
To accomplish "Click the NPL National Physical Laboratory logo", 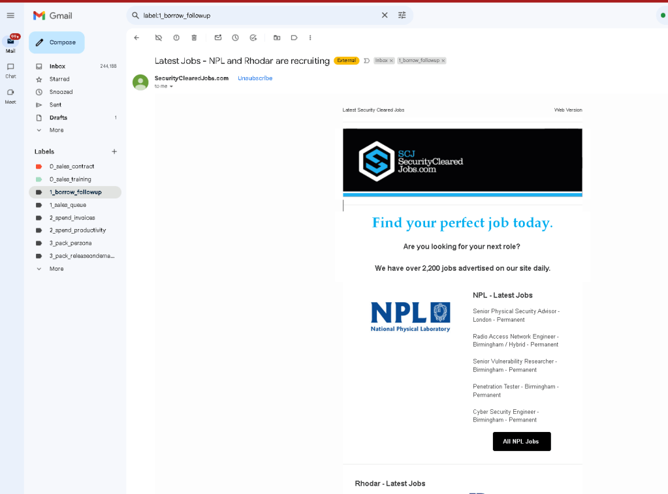I will 410,317.
